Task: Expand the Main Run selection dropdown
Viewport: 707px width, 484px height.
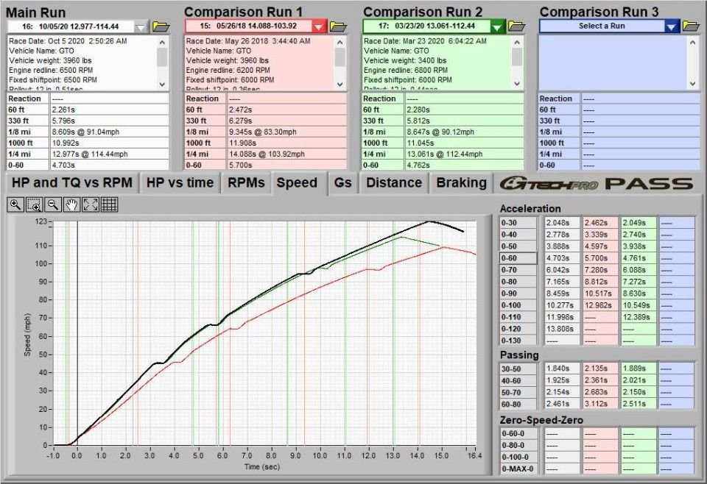Action: point(141,26)
